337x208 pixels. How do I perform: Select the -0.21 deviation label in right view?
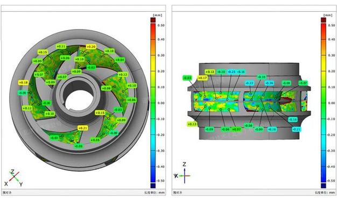point(296,129)
